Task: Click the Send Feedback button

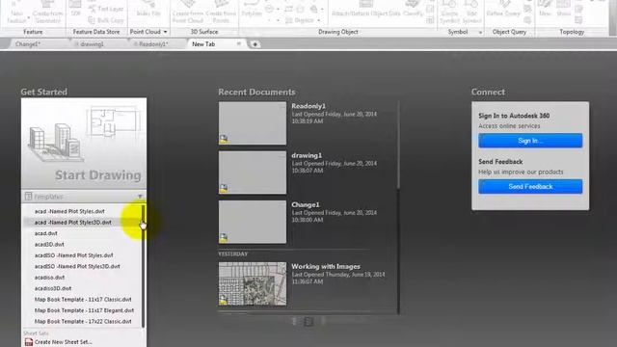Action: pyautogui.click(x=530, y=186)
